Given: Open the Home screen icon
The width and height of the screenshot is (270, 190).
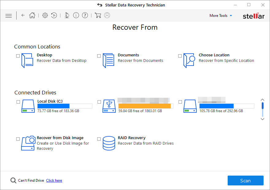Looking at the screenshot, I should click(32, 15).
